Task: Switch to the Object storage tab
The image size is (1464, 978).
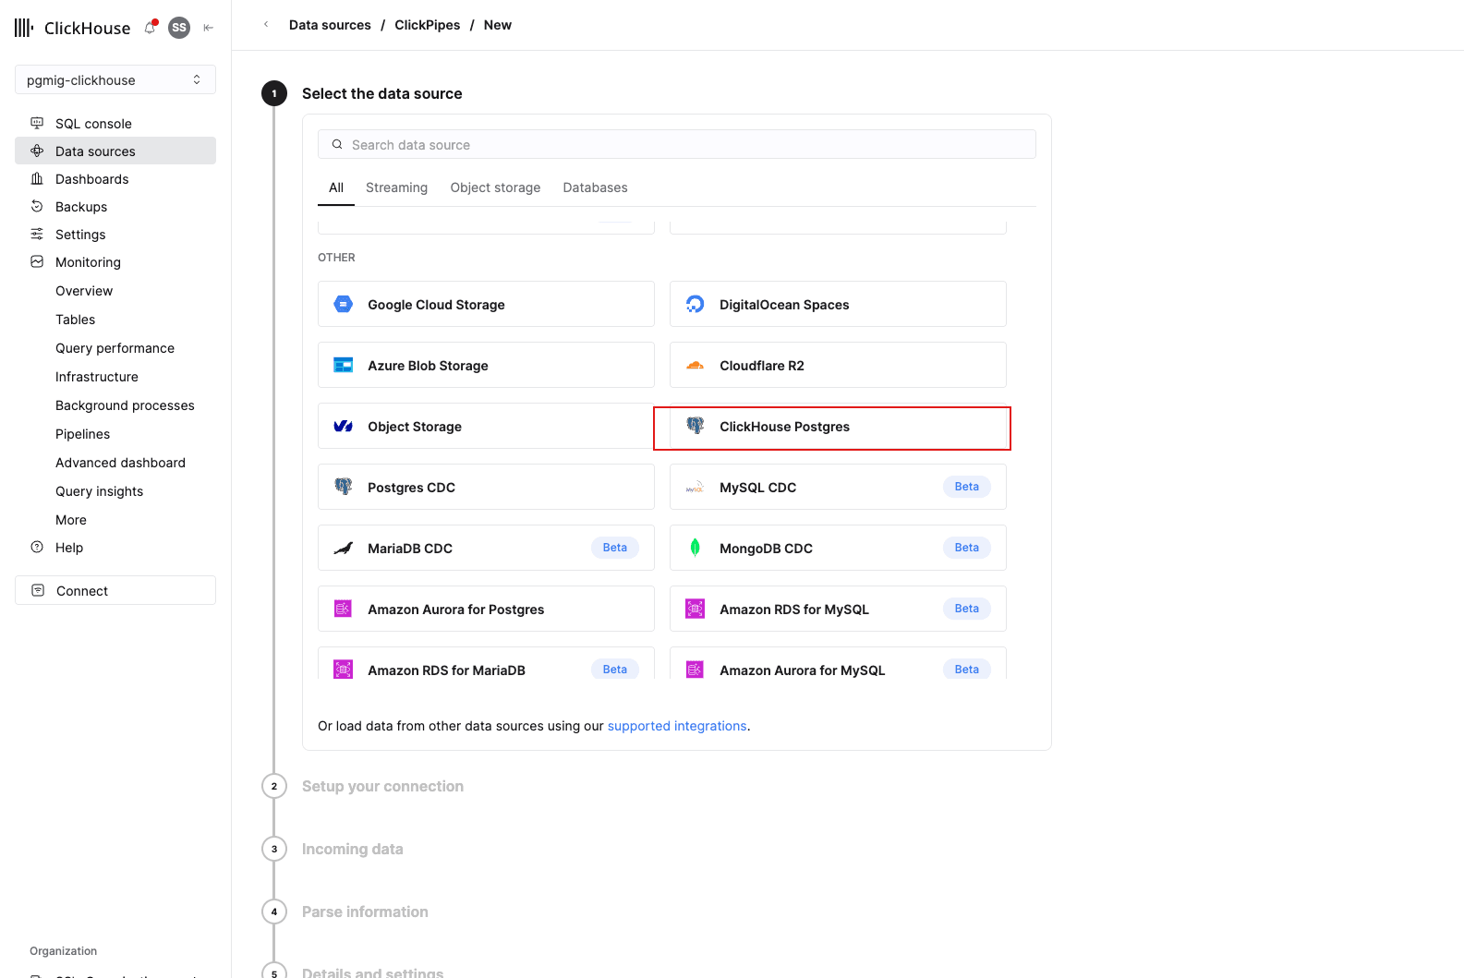Action: [x=496, y=187]
